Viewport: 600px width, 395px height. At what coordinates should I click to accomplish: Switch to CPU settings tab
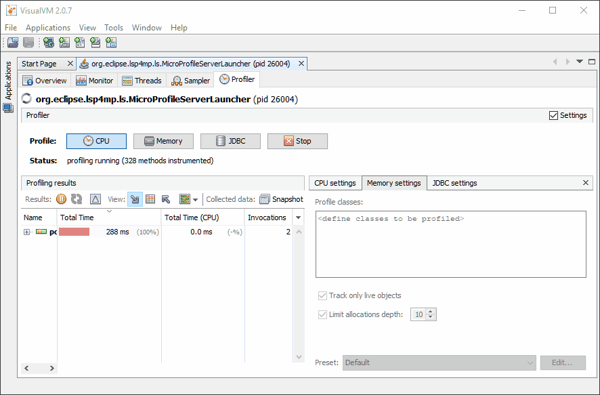click(335, 183)
